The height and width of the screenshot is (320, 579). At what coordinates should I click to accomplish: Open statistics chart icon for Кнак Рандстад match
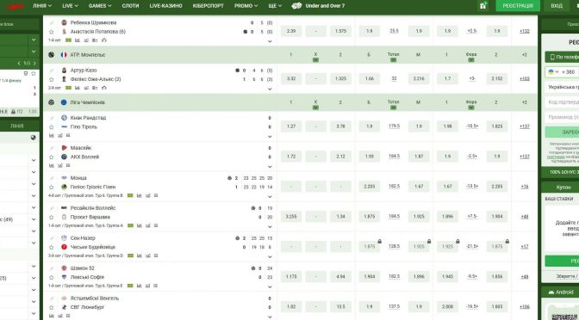tap(52, 136)
